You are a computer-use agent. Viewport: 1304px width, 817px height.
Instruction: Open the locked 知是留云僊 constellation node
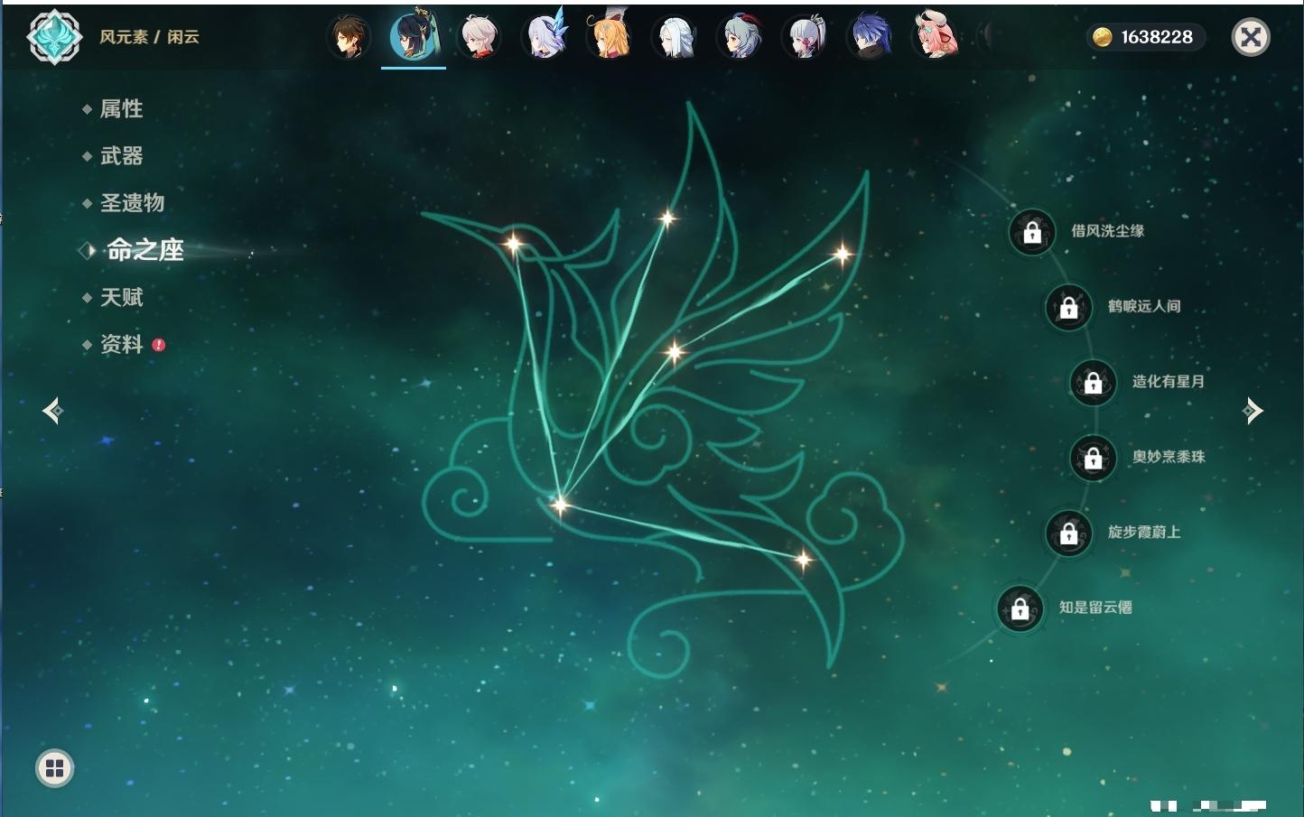1020,608
